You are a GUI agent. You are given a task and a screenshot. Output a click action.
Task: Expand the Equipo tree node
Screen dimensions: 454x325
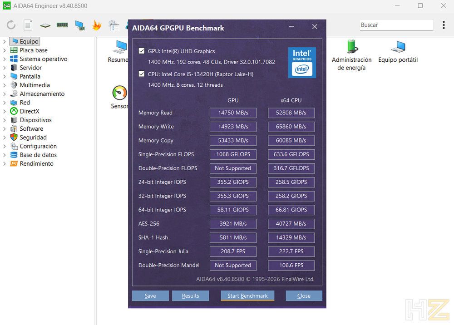coord(5,42)
